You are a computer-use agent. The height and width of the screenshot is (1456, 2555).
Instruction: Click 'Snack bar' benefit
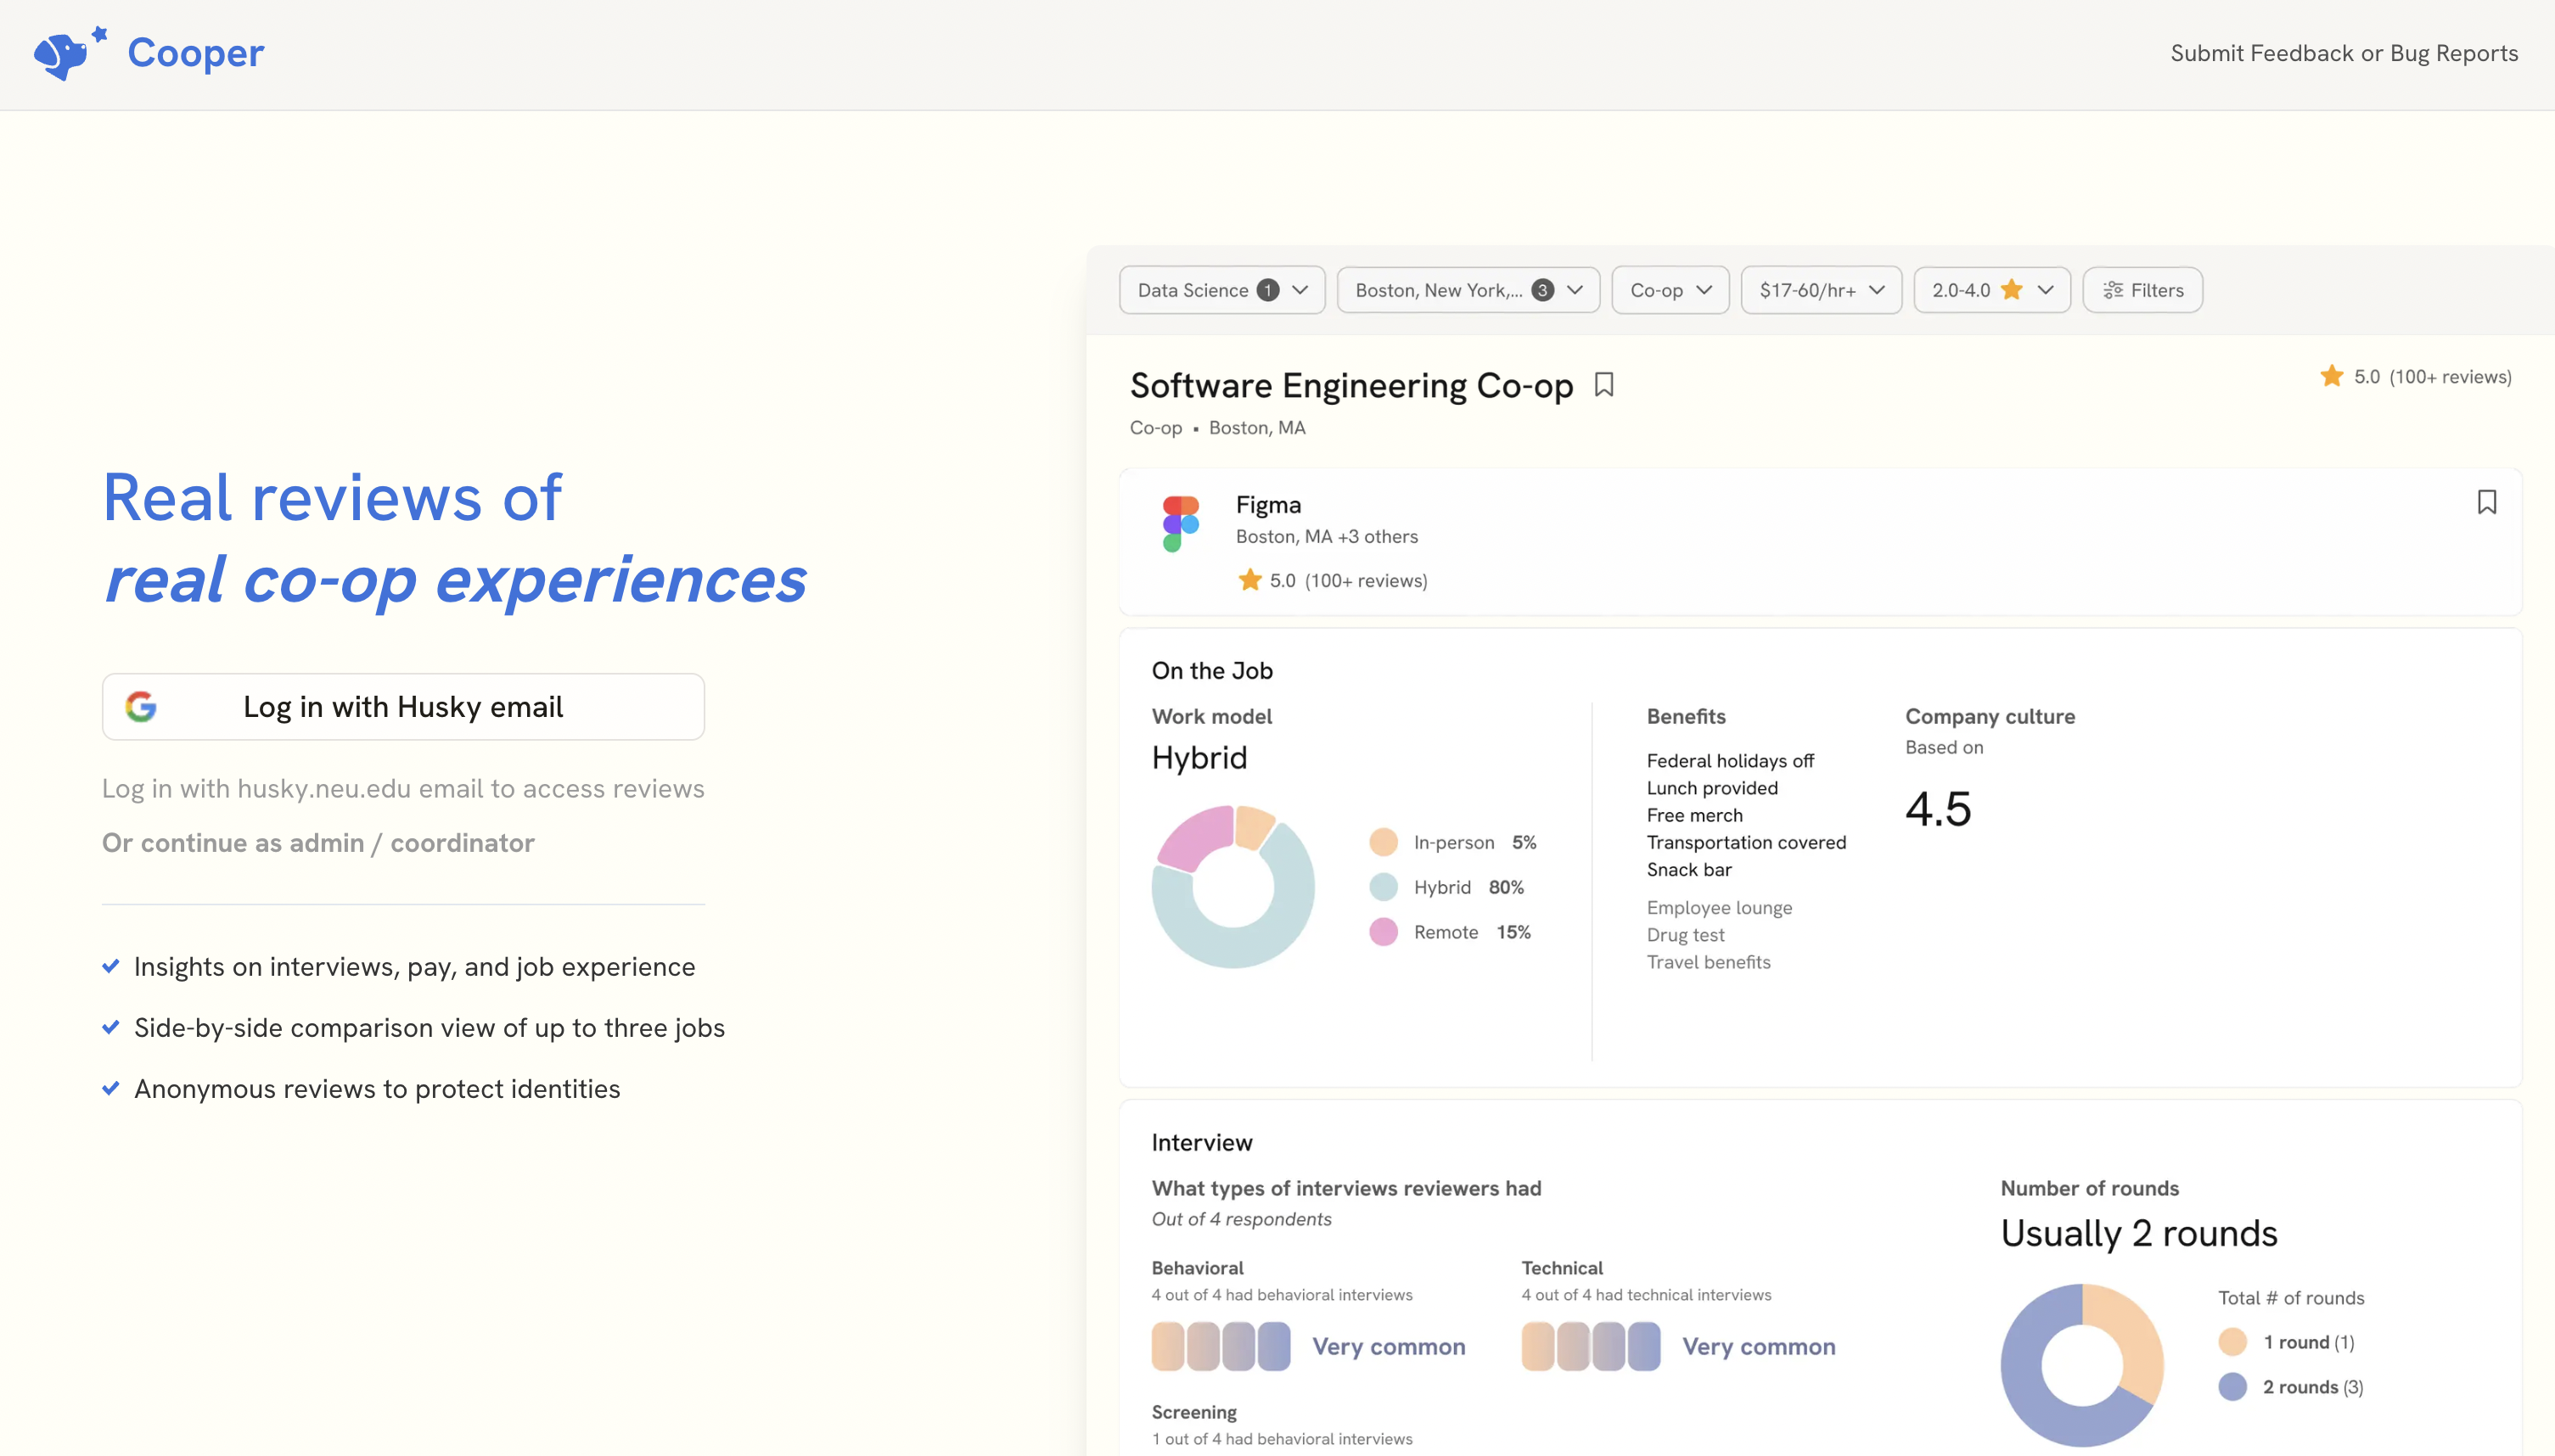click(x=1688, y=870)
